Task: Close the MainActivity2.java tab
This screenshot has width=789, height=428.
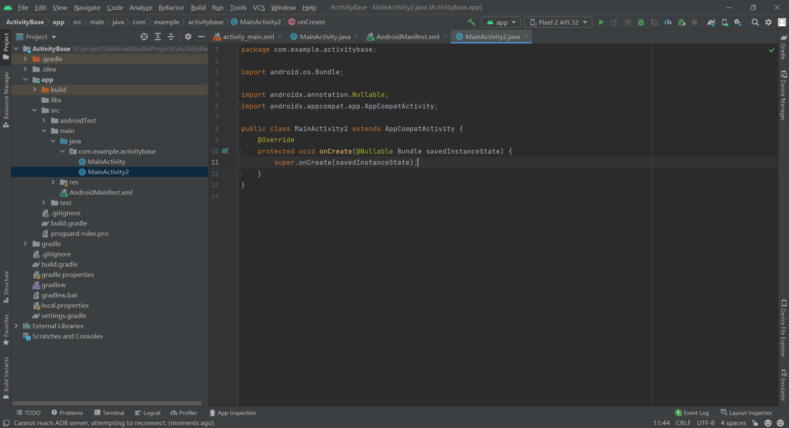Action: tap(525, 37)
